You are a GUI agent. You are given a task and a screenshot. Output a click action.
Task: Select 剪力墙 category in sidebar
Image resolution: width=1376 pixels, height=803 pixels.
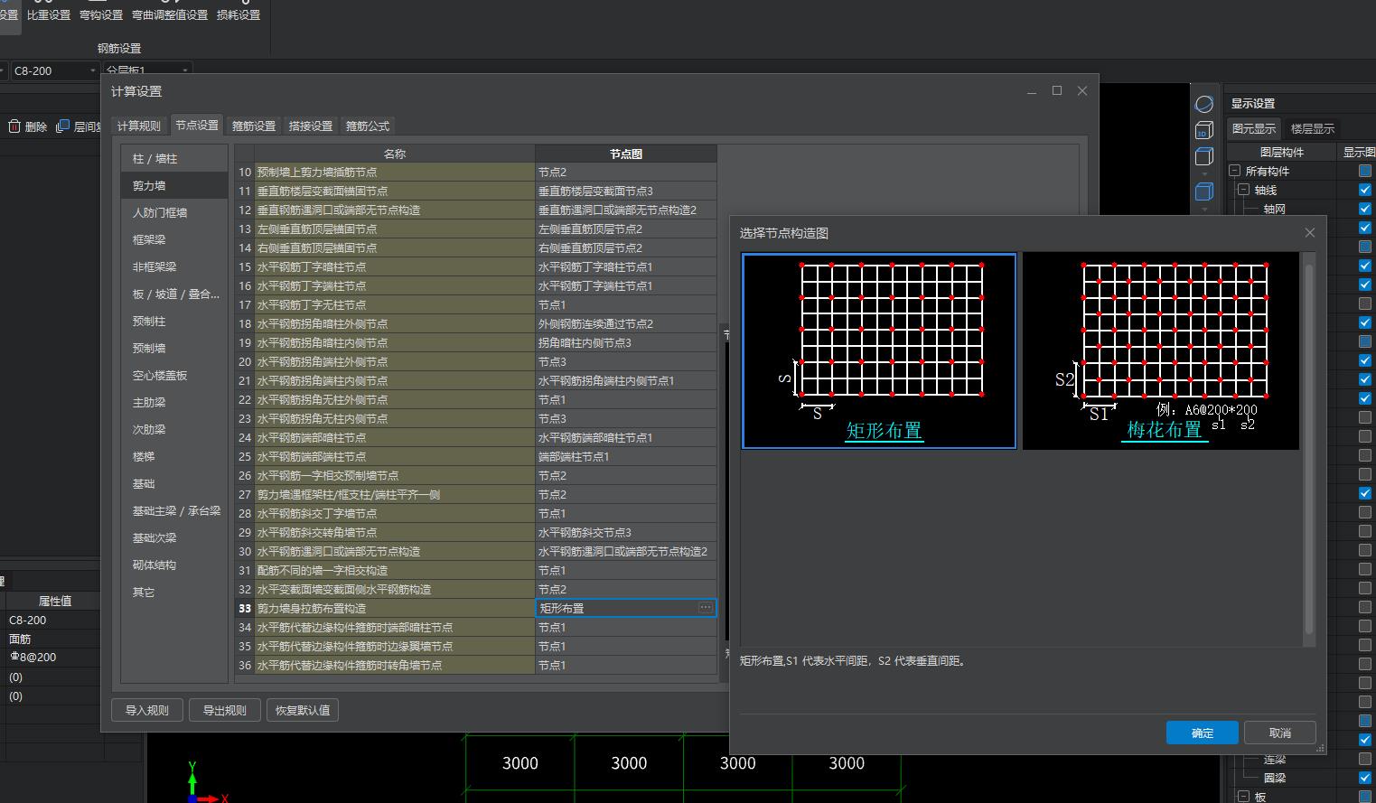pyautogui.click(x=174, y=185)
